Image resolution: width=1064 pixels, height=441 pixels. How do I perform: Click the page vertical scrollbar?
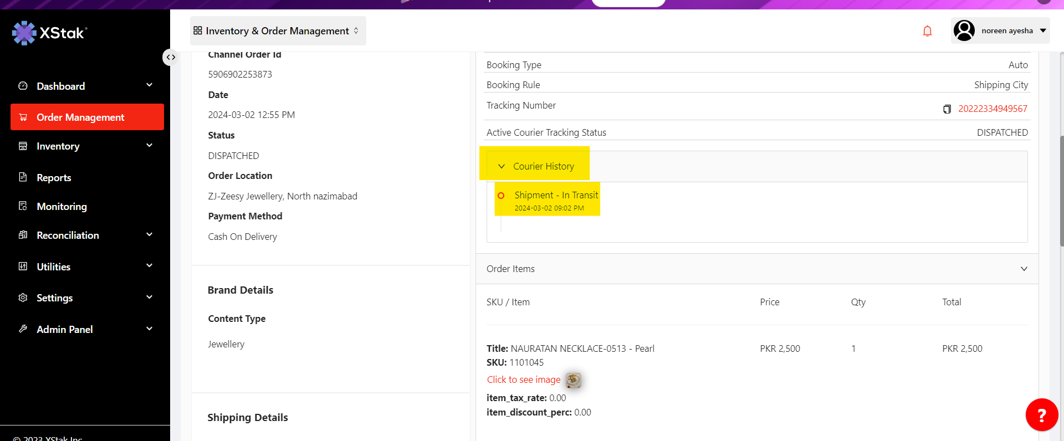[x=1061, y=188]
